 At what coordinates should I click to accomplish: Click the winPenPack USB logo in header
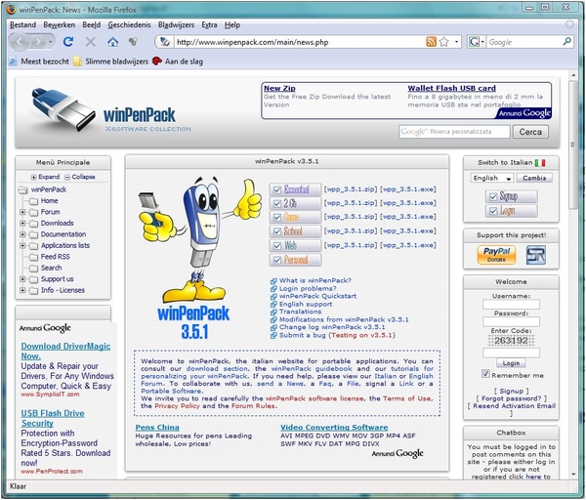coord(63,109)
